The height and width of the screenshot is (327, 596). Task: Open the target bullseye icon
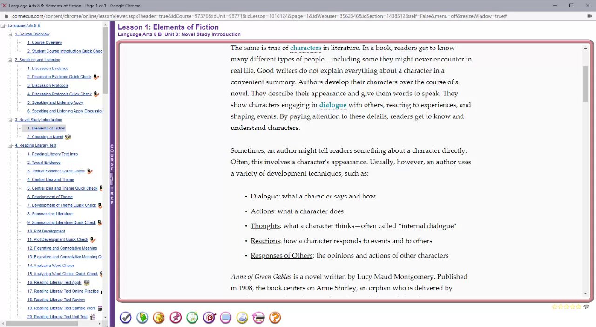(x=209, y=318)
